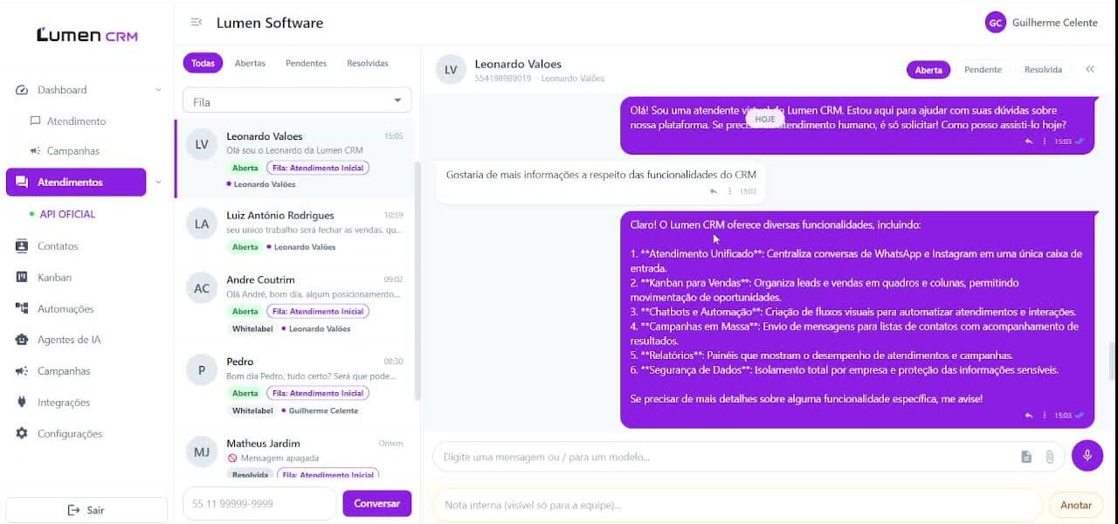Viewport: 1118px width, 524px height.
Task: Collapse chat panel with double-chevron icon
Action: (1090, 69)
